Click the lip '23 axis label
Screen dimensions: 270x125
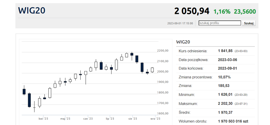110,119
